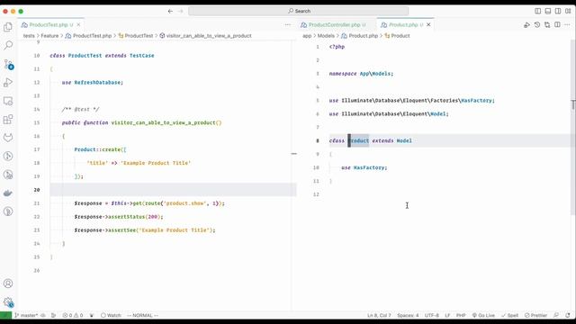Select 'tests' in left breadcrumb

coord(29,36)
